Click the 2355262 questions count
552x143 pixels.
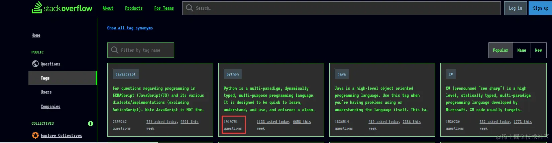coord(122,125)
